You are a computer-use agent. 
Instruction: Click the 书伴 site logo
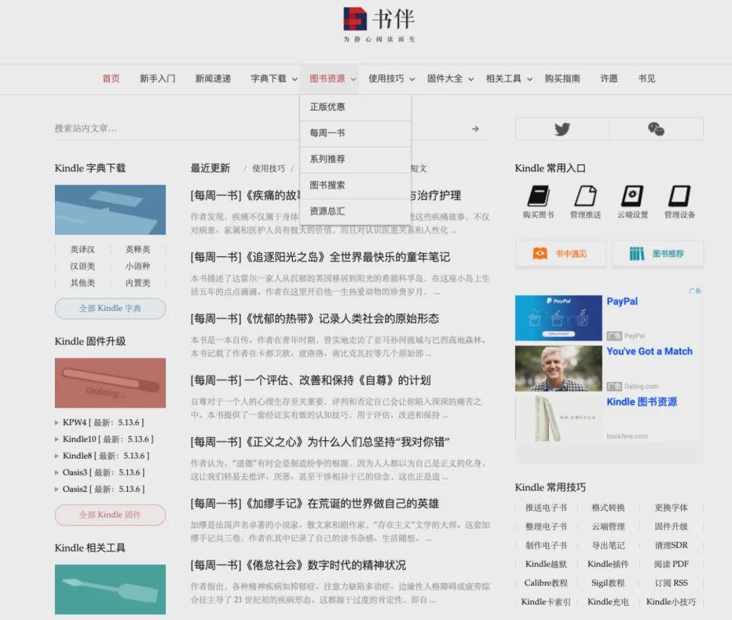tap(379, 24)
